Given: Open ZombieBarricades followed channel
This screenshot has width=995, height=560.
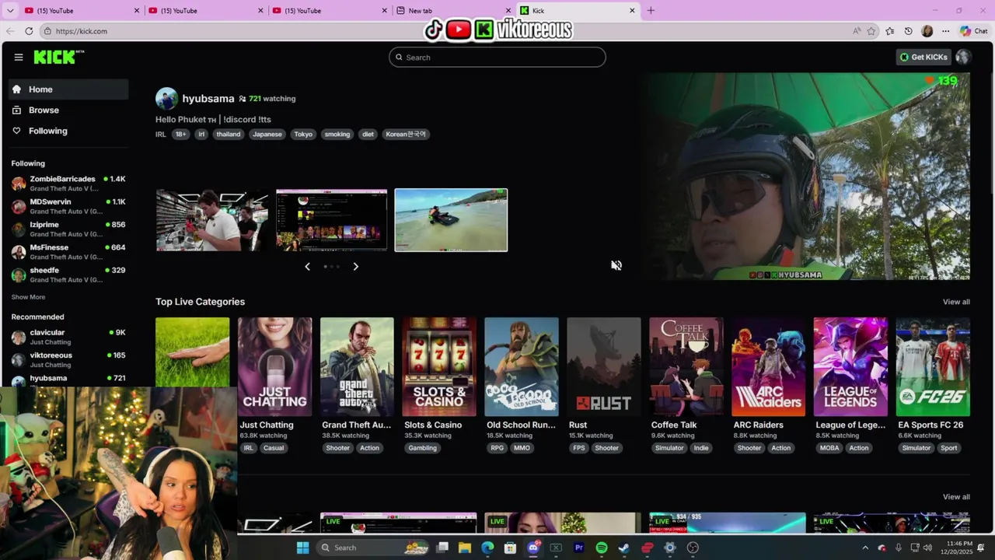Looking at the screenshot, I should [68, 184].
